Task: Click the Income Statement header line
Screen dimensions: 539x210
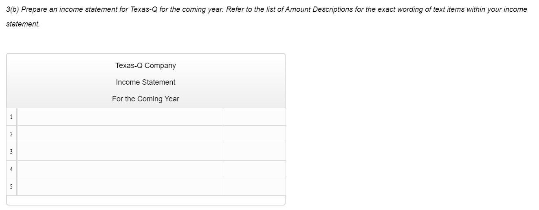Action: [145, 82]
